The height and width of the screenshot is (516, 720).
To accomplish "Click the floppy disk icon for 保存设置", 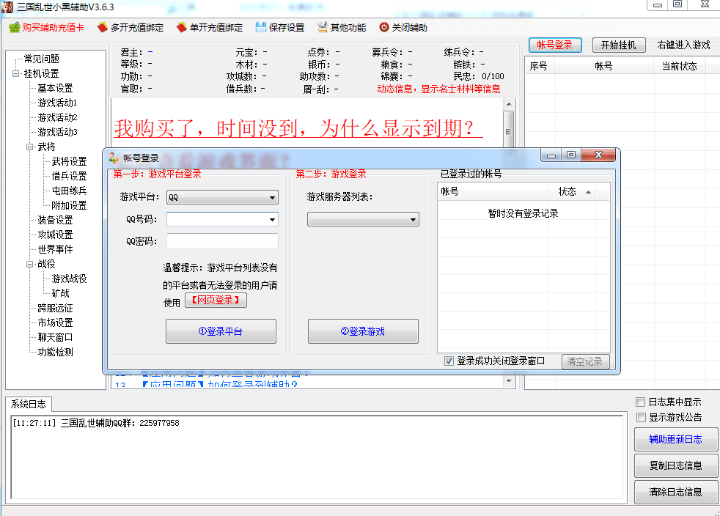I will click(261, 28).
